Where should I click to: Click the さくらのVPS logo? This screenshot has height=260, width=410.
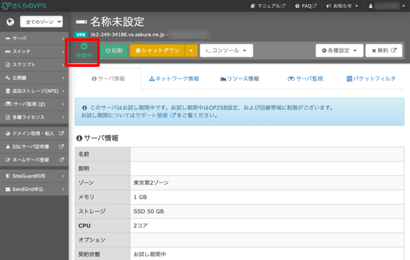(x=24, y=5)
